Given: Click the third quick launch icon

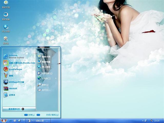Looking at the screenshot, I should 19,121.
